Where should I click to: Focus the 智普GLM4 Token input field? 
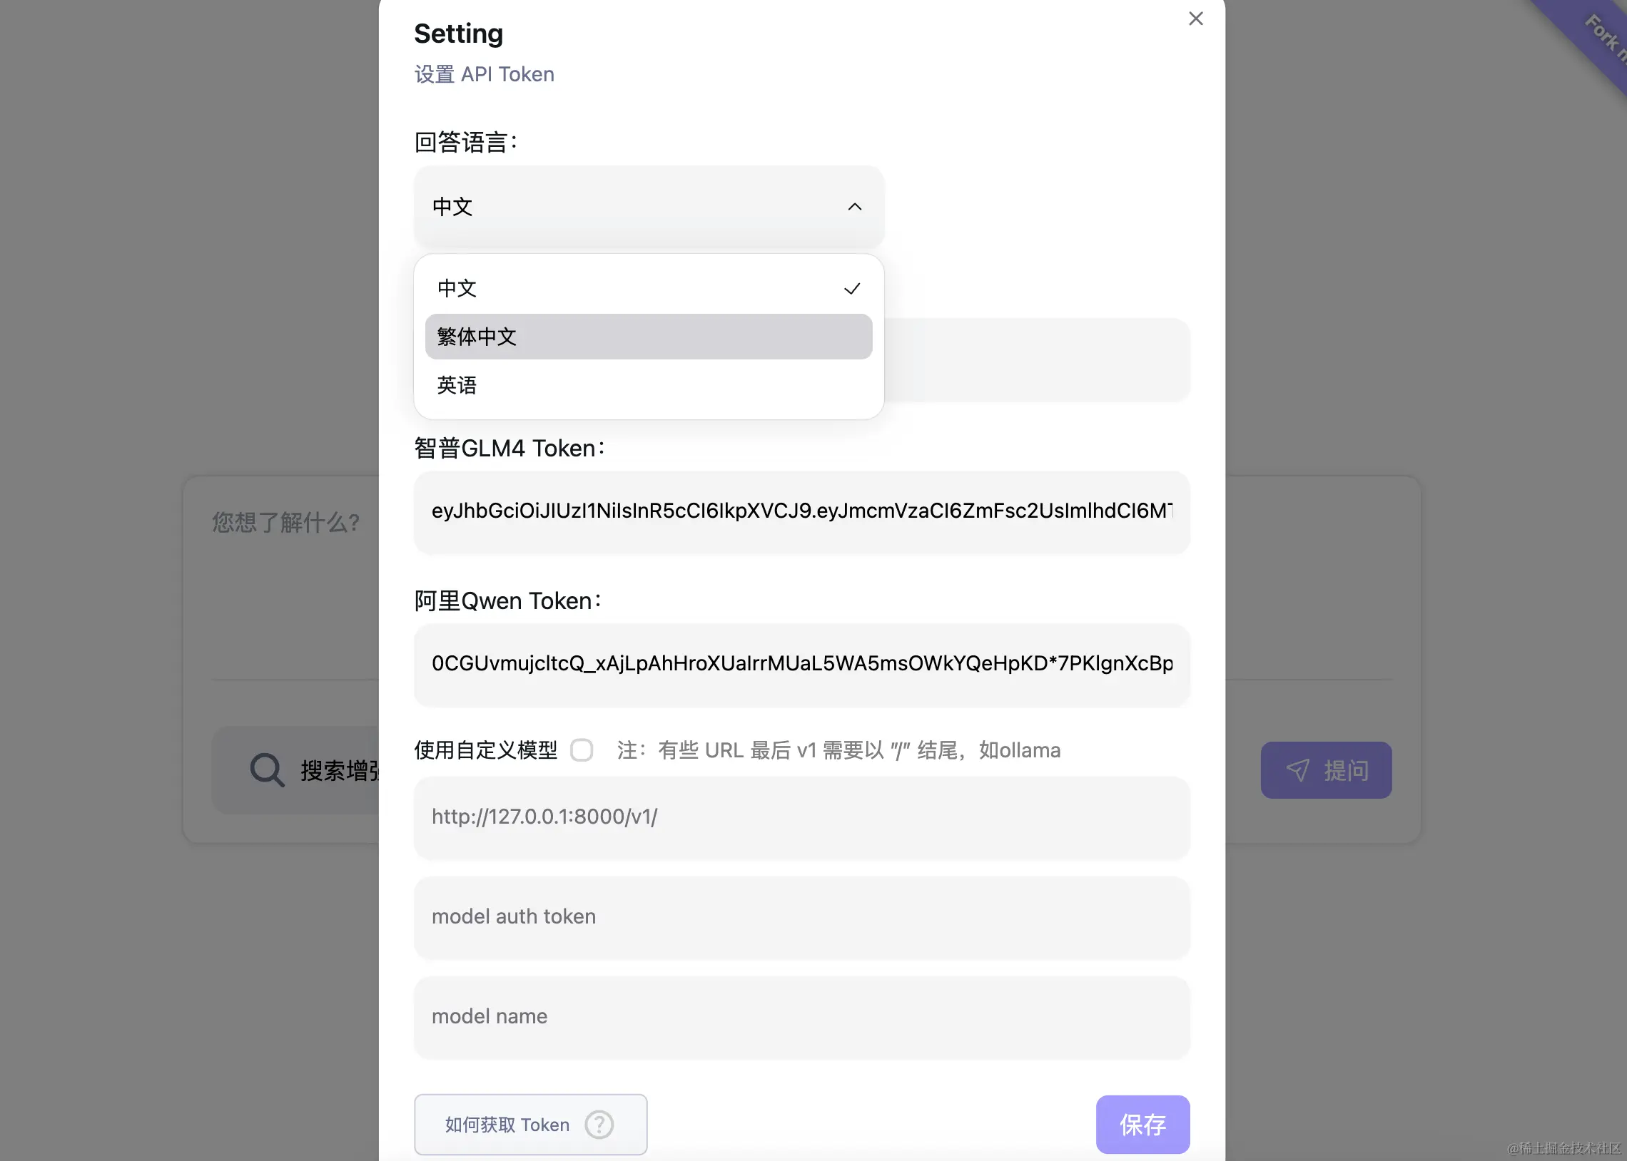pyautogui.click(x=801, y=512)
